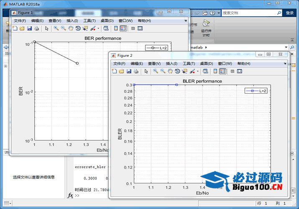299x209 pixels.
Task: Print figure icon in Figure 1 toolbar
Action: click(37, 28)
